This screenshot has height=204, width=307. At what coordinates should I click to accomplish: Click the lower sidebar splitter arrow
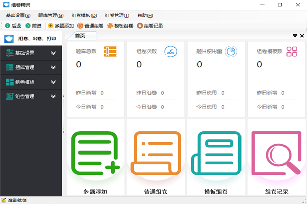pyautogui.click(x=63, y=132)
